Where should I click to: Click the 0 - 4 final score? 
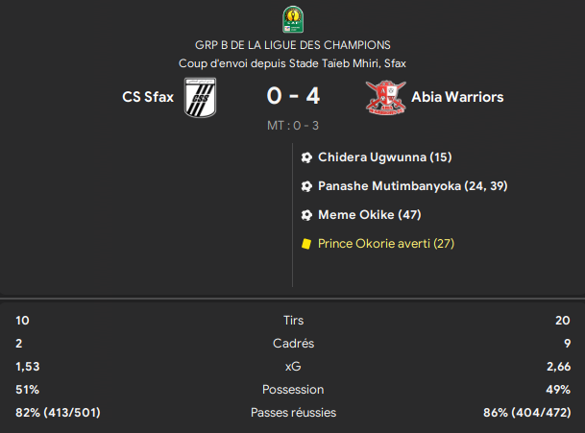[293, 96]
